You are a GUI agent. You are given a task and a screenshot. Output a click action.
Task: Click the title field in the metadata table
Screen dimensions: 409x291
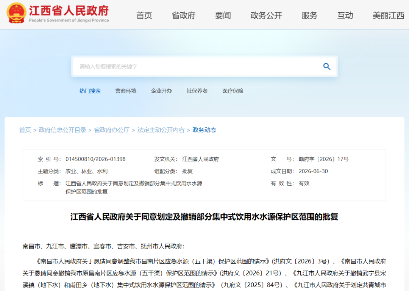click(134, 188)
